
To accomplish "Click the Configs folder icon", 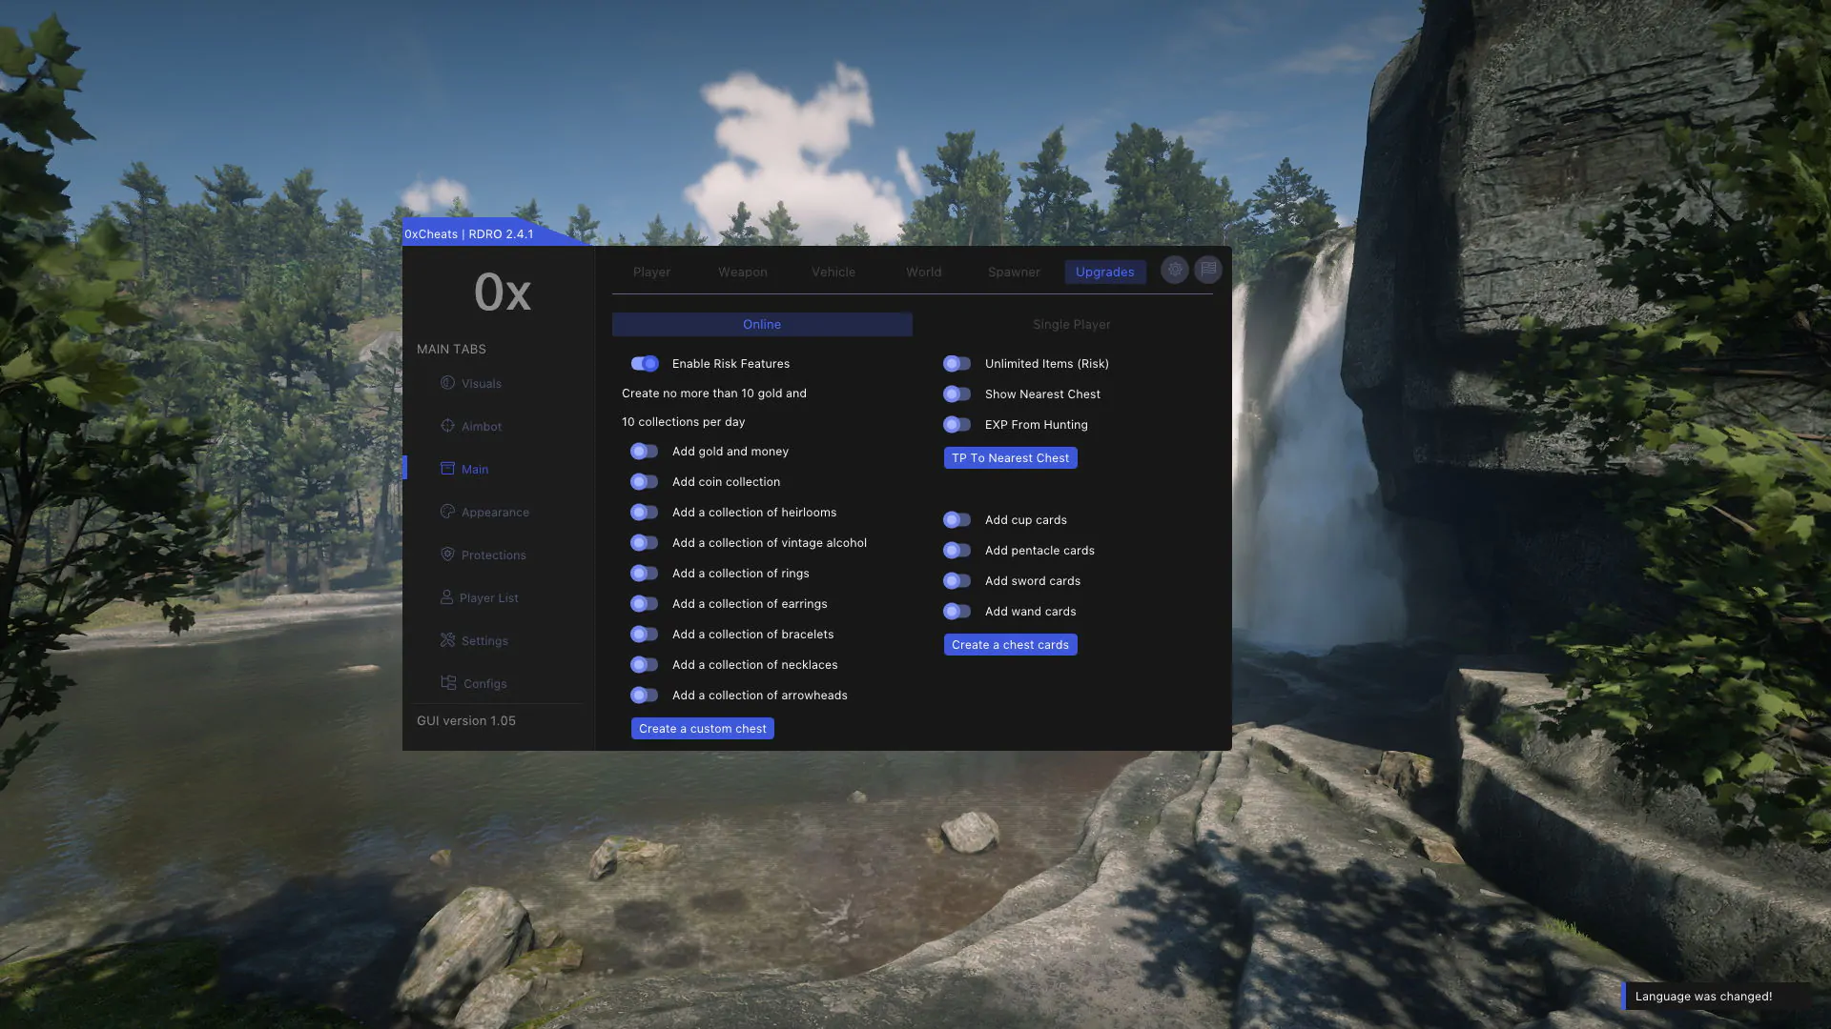I will [x=448, y=683].
